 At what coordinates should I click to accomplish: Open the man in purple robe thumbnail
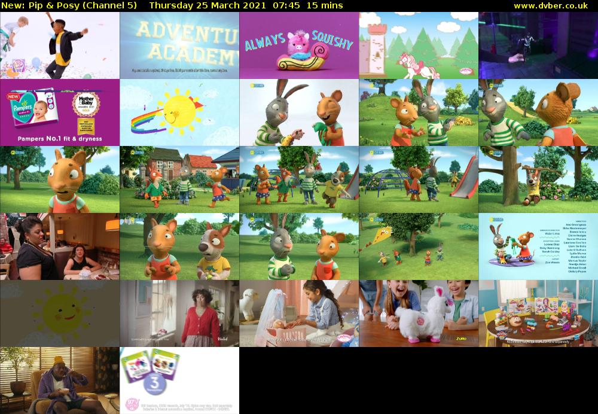60,380
